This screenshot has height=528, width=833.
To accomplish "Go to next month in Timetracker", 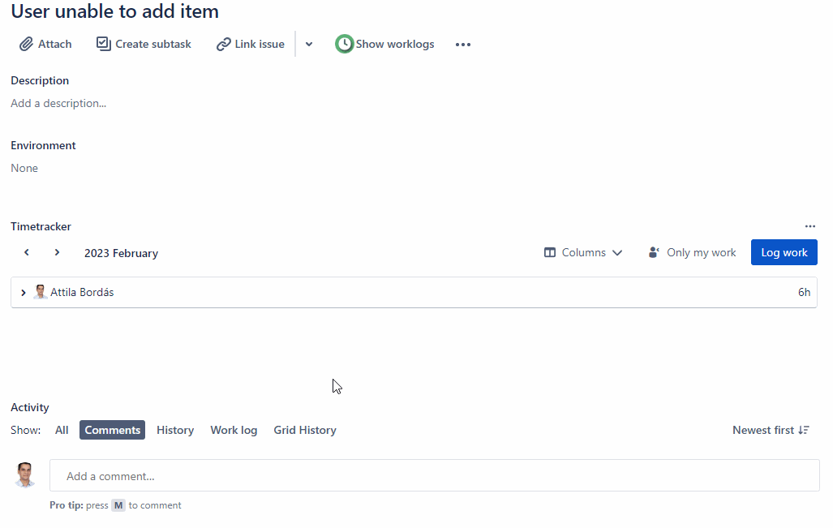I will 57,253.
